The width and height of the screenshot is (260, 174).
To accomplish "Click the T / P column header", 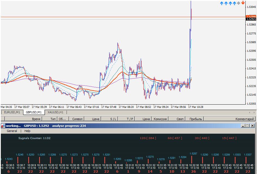I will (126, 119).
